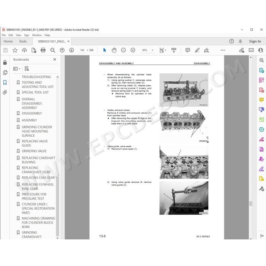Close the SEBM031001_ENGI document tab
This screenshot has width=266, height=266.
coord(68,41)
